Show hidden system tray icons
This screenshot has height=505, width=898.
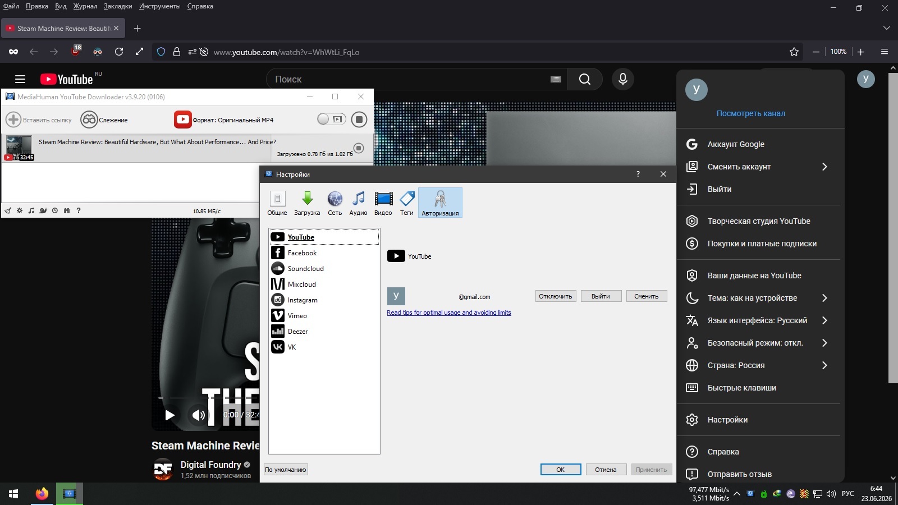(737, 494)
